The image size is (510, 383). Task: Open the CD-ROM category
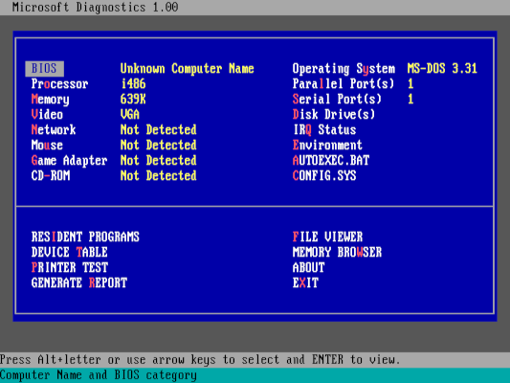[51, 176]
